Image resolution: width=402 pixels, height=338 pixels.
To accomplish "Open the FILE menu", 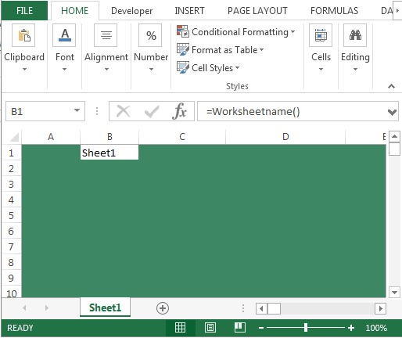I will click(x=24, y=11).
